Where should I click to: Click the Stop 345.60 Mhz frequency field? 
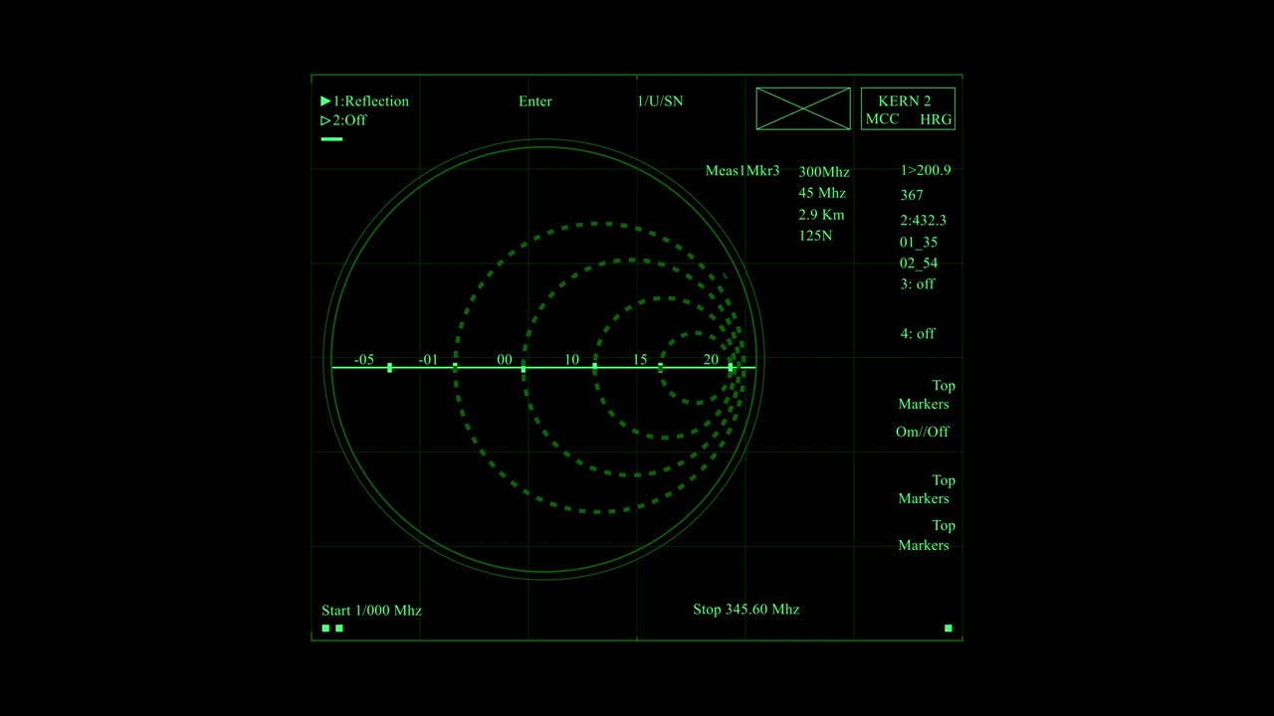[745, 610]
